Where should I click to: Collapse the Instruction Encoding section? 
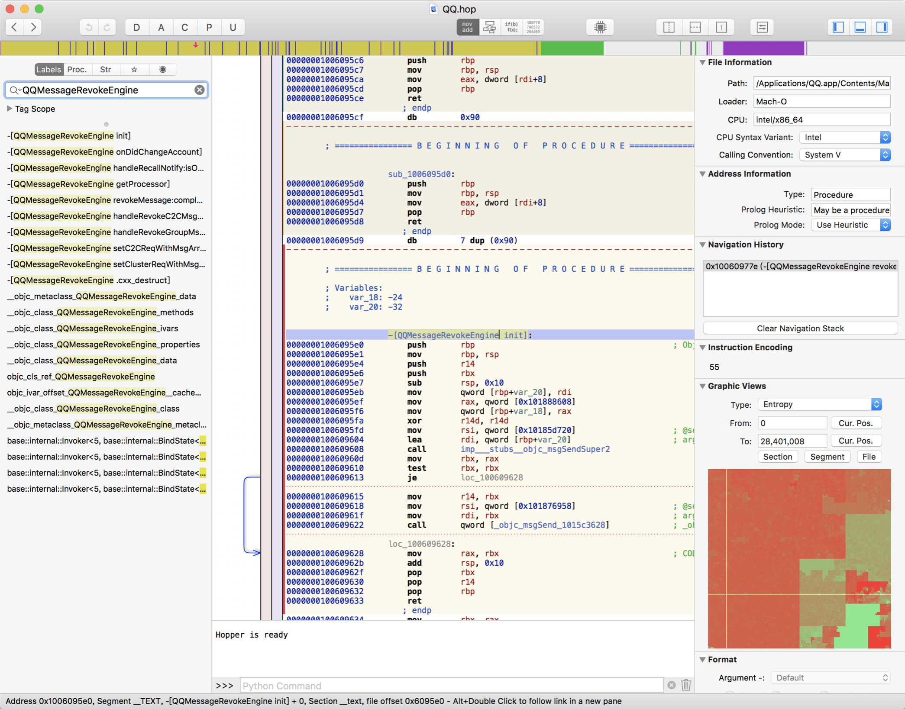pos(702,348)
